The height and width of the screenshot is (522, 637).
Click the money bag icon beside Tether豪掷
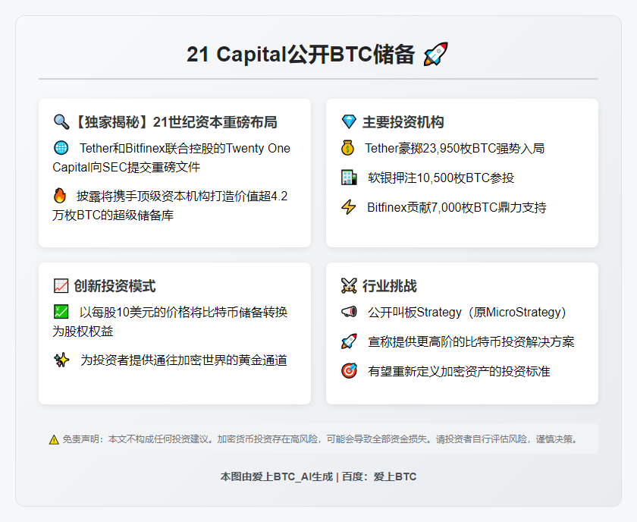(x=348, y=148)
